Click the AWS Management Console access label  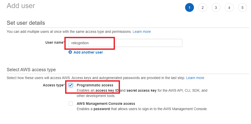[106, 104]
